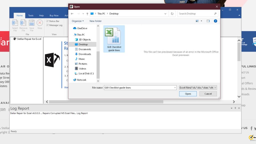Select Stellar Repair for Excel tree node

click(29, 39)
